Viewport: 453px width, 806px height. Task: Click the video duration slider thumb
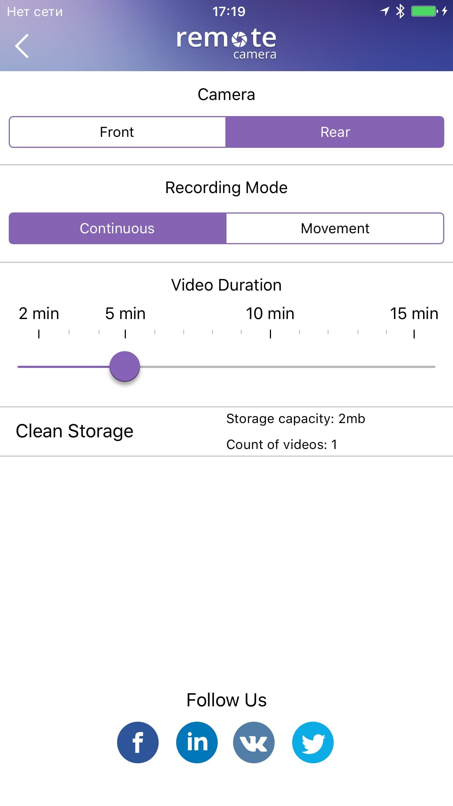tap(125, 366)
